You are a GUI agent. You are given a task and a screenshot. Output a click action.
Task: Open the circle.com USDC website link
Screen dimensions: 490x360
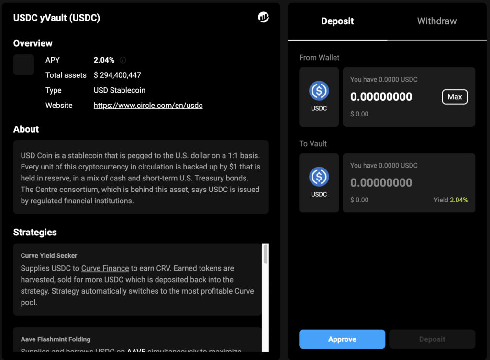pyautogui.click(x=148, y=106)
